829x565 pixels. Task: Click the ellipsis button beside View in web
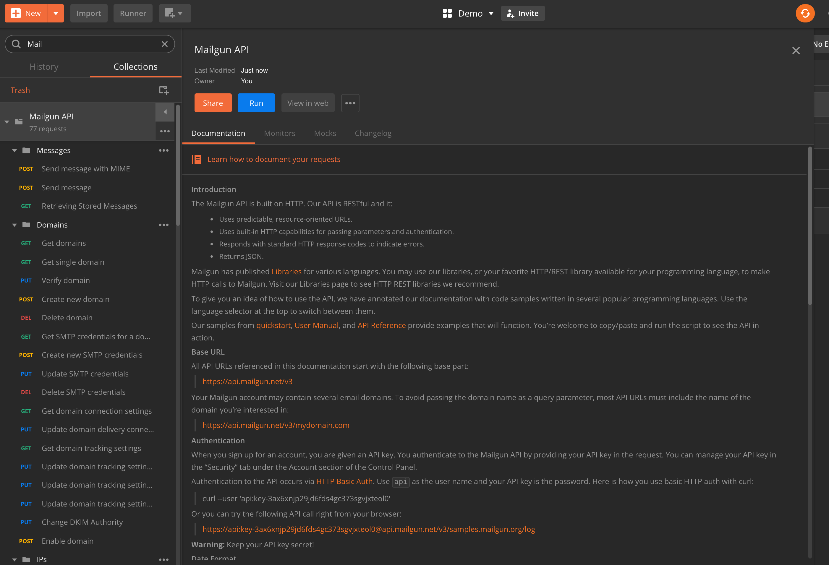(x=350, y=103)
